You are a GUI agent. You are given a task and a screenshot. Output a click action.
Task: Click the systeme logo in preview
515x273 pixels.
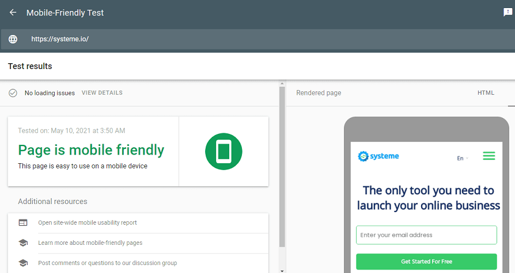tap(378, 156)
